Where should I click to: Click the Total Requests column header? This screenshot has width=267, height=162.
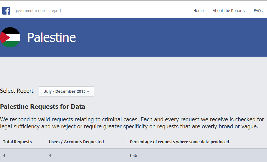click(x=17, y=142)
